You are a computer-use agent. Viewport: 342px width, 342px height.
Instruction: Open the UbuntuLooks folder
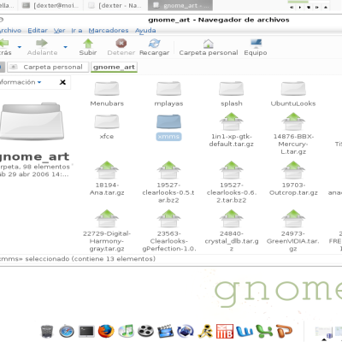pos(293,94)
